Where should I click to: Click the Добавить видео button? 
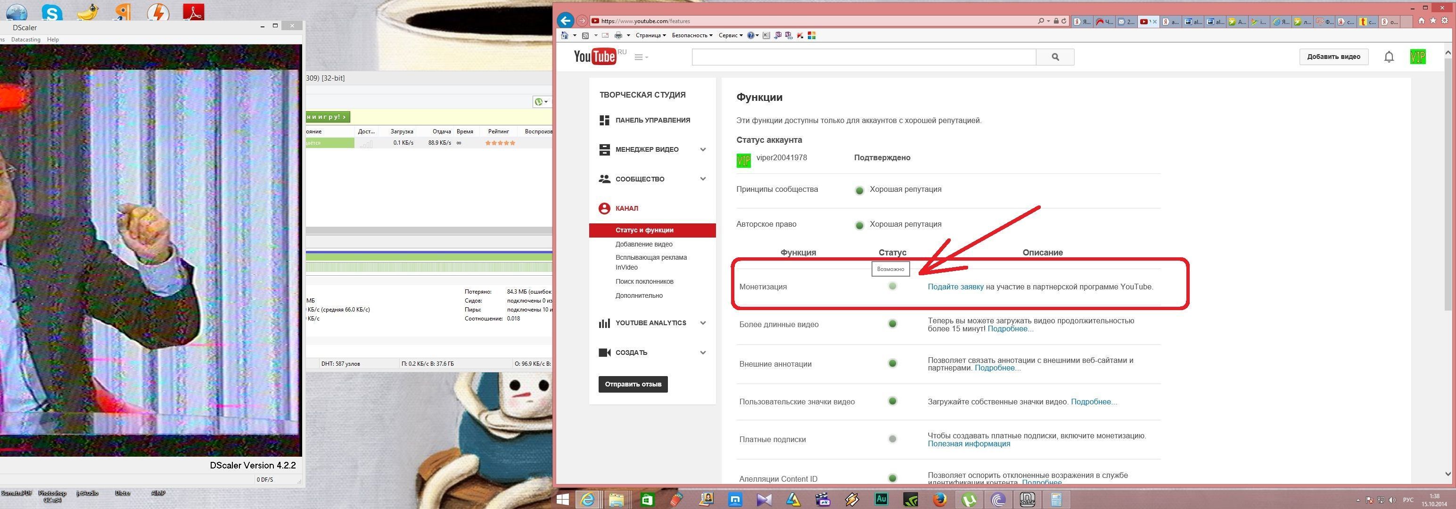pyautogui.click(x=1333, y=57)
